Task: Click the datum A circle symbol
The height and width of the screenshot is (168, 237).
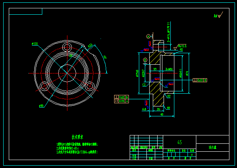Action: pos(148,37)
